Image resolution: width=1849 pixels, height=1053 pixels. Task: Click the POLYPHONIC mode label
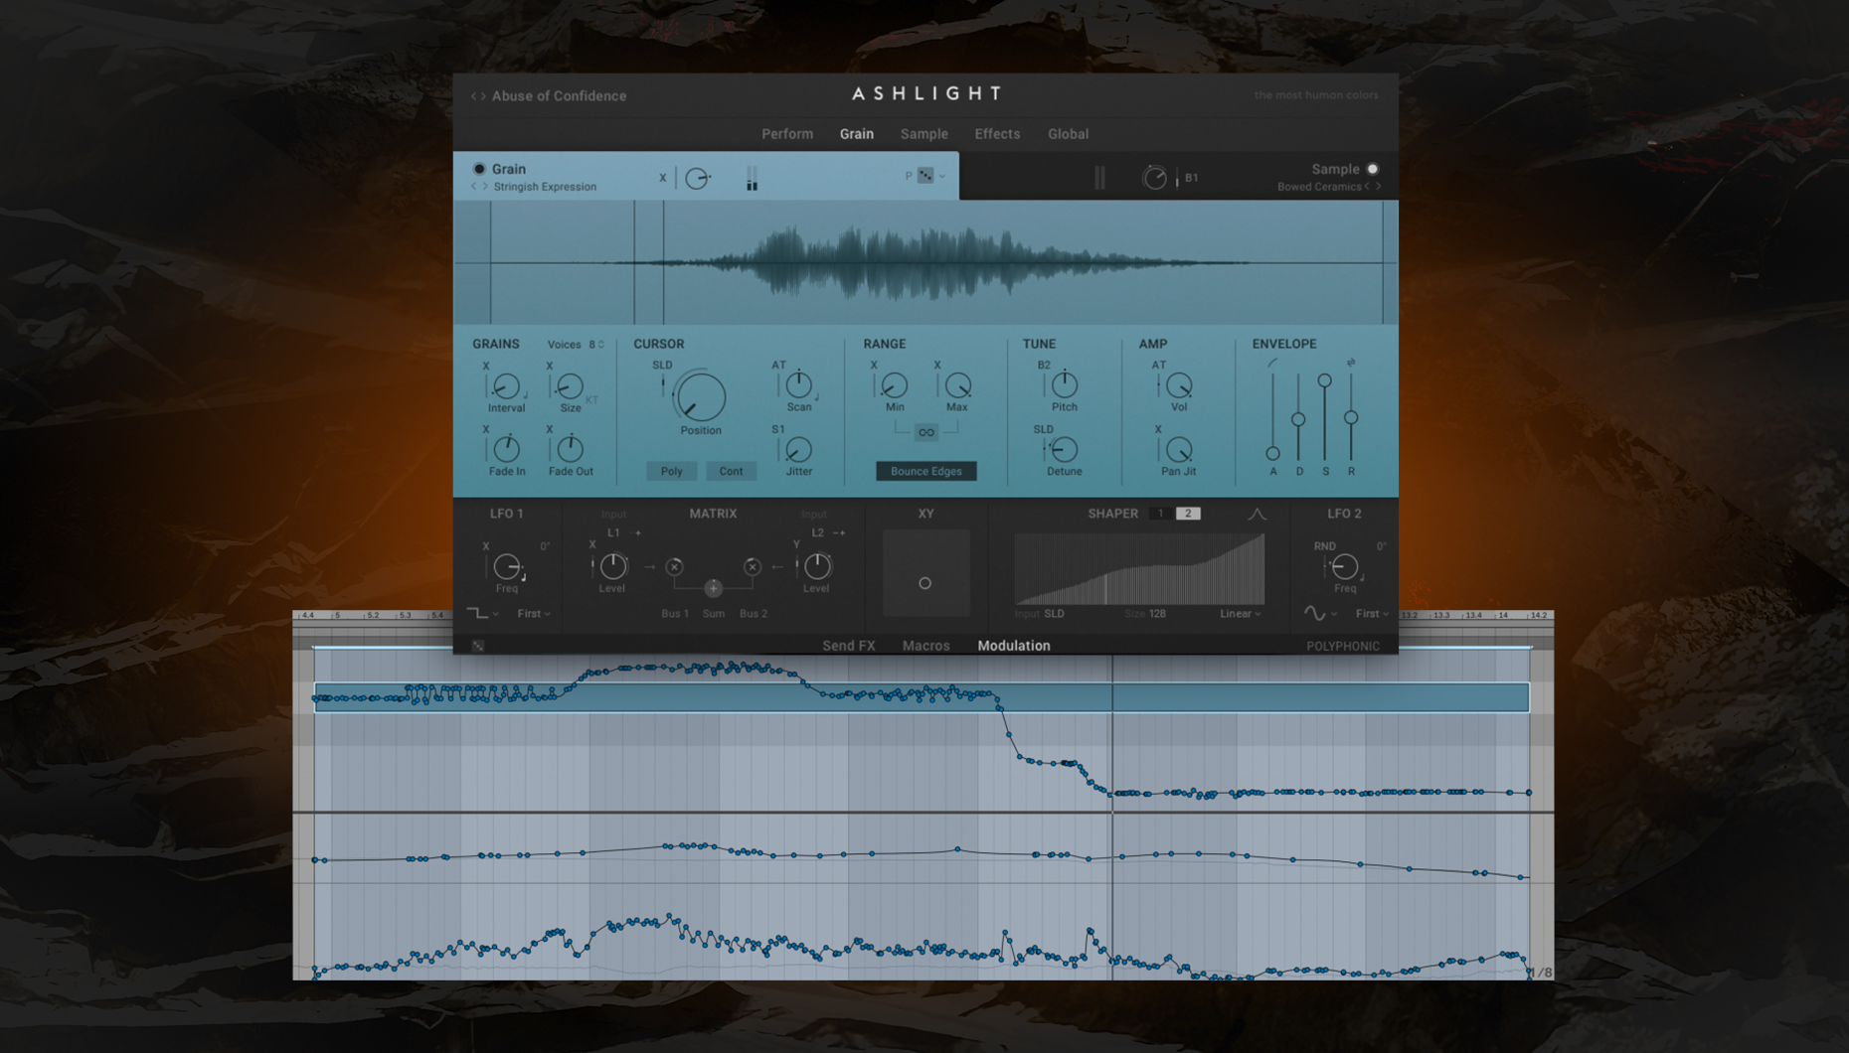pyautogui.click(x=1343, y=647)
